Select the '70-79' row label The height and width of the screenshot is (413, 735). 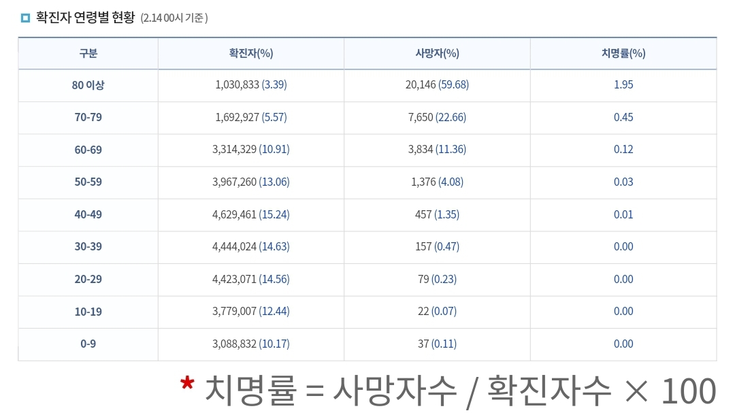tap(88, 117)
